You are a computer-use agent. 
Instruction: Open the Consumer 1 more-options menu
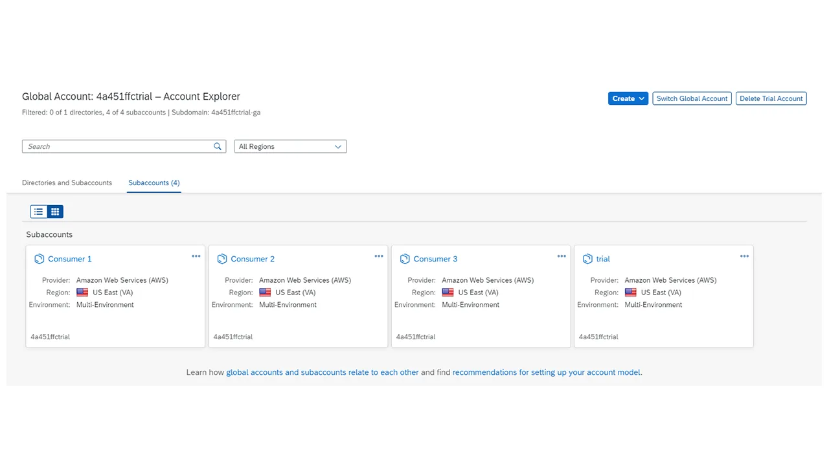196,256
